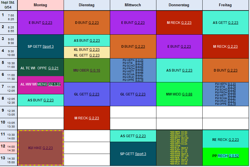
Task: Open room link in KL BUNT Tuesday row
Action: click(x=94, y=50)
